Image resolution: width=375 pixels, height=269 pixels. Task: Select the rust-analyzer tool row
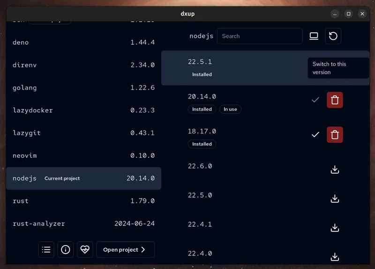[x=84, y=223]
